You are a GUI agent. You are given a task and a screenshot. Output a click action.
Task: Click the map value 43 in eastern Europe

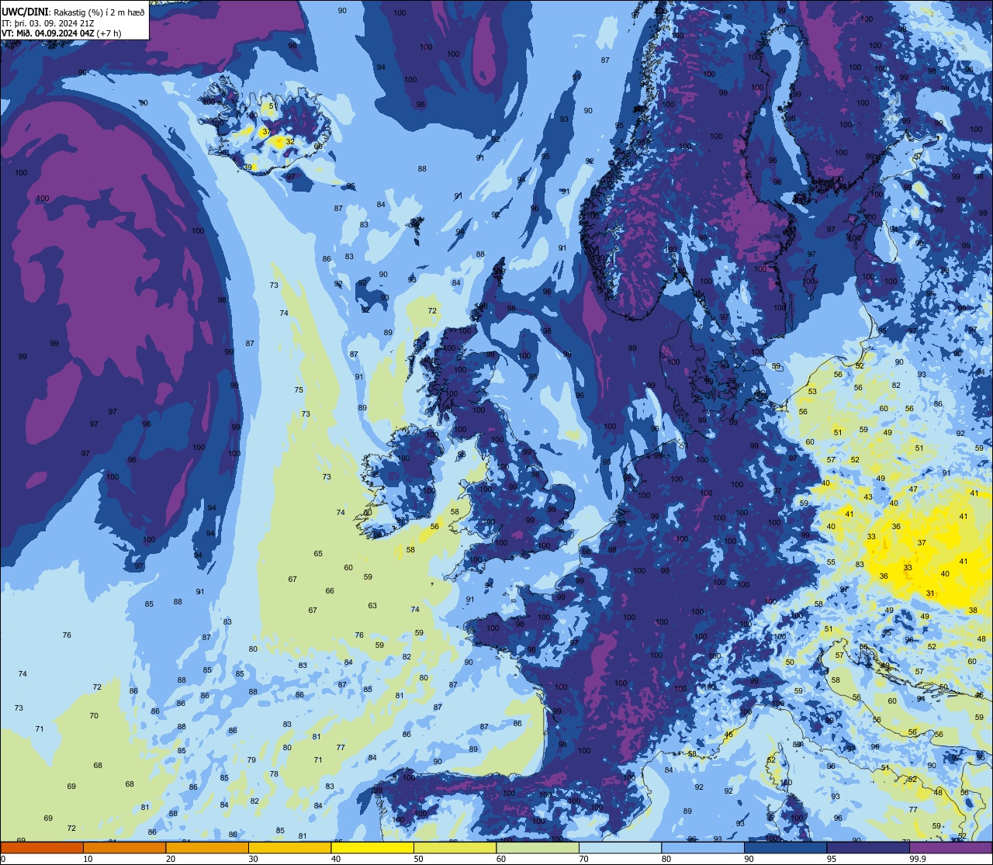pos(868,497)
